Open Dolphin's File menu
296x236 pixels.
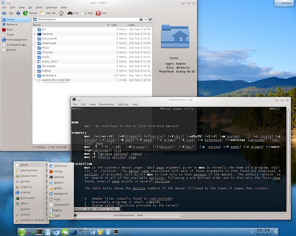[x=4, y=7]
